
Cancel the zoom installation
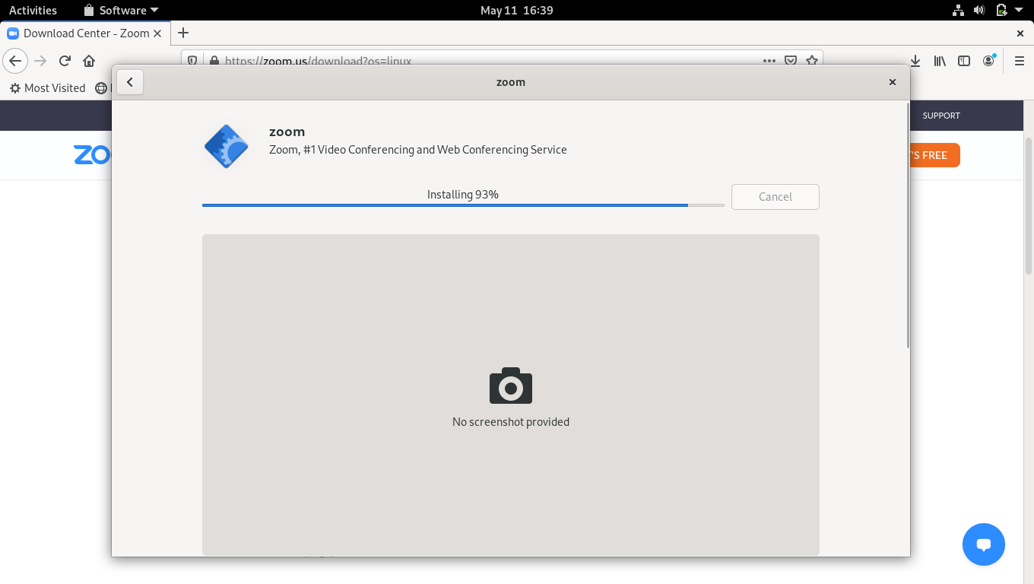775,196
